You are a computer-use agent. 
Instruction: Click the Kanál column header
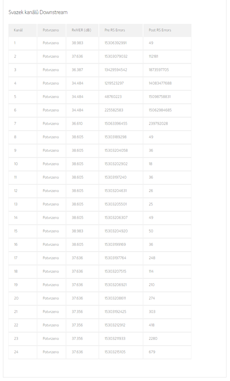18,30
